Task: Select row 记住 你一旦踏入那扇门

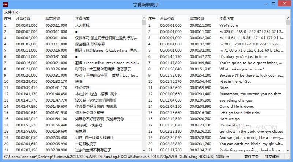Action: click(x=72, y=138)
